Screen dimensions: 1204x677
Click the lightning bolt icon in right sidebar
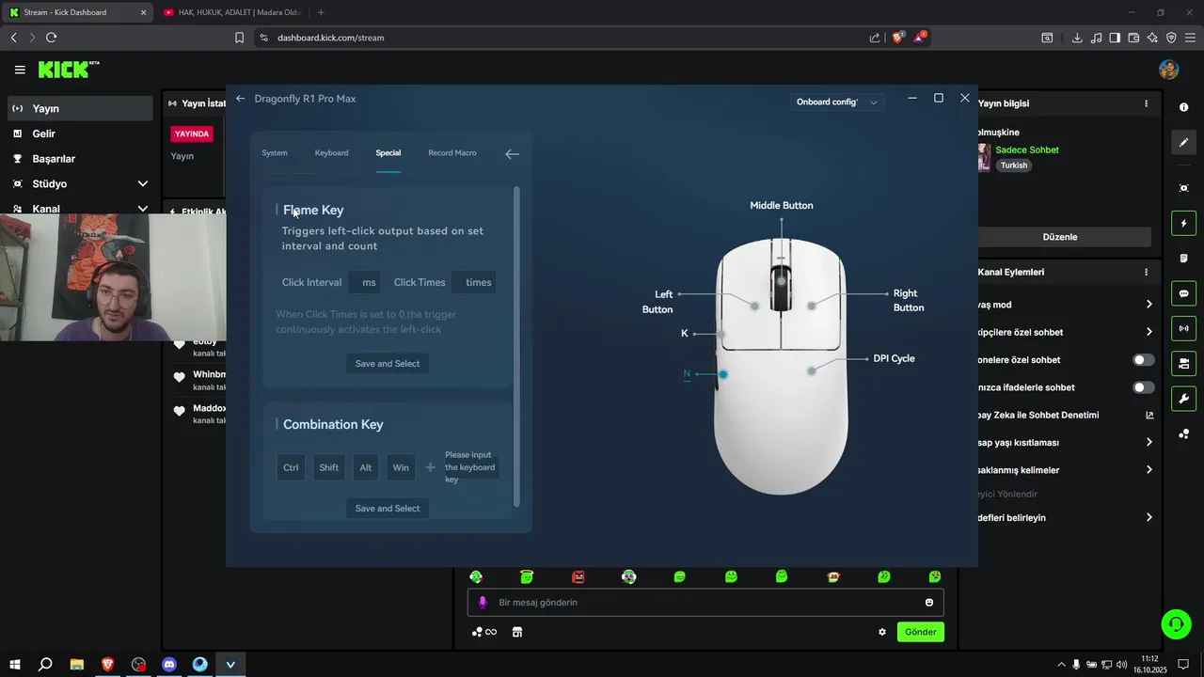pos(1183,224)
